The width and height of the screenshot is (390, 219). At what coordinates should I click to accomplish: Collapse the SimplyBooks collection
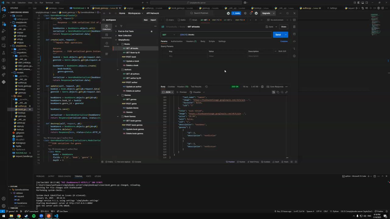(x=116, y=40)
